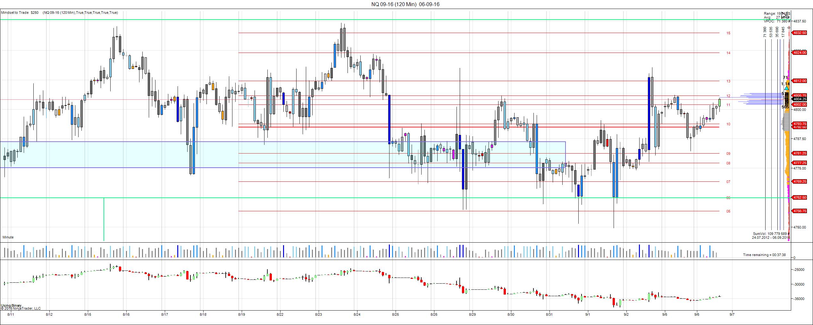Click the 8/11 date label on the time axis
The image size is (813, 325).
tap(11, 315)
